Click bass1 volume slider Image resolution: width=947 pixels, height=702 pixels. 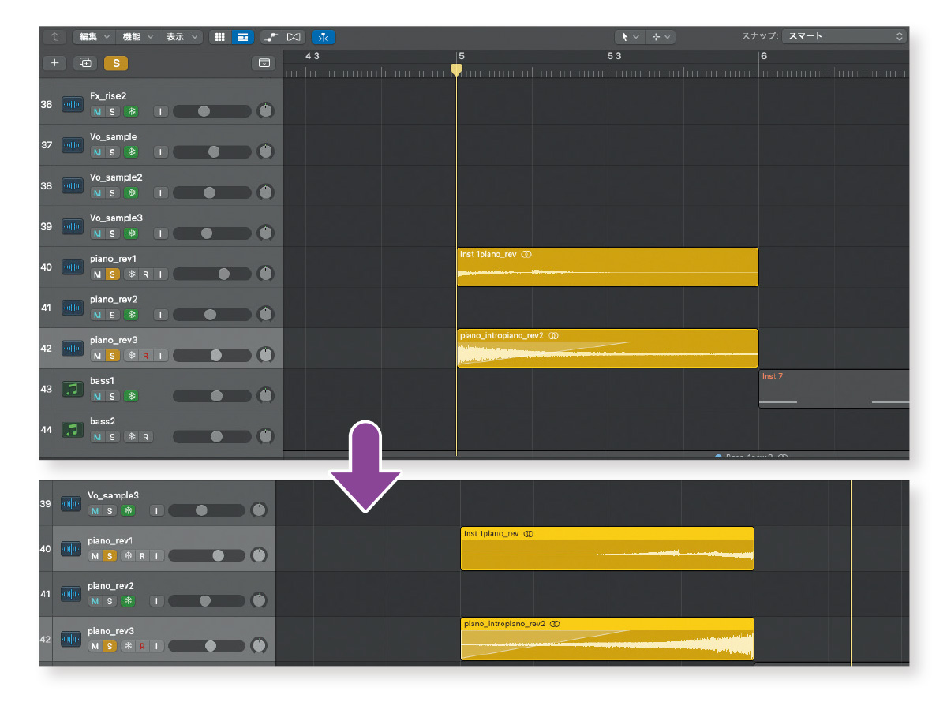(211, 396)
